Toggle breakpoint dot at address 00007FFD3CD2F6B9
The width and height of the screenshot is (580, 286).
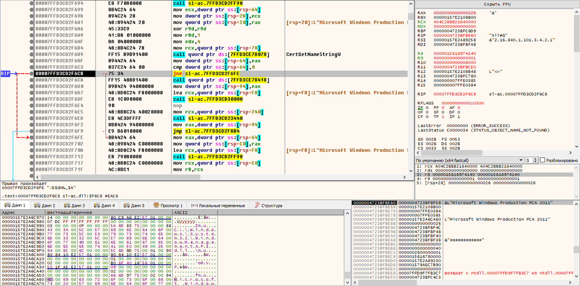pos(31,54)
